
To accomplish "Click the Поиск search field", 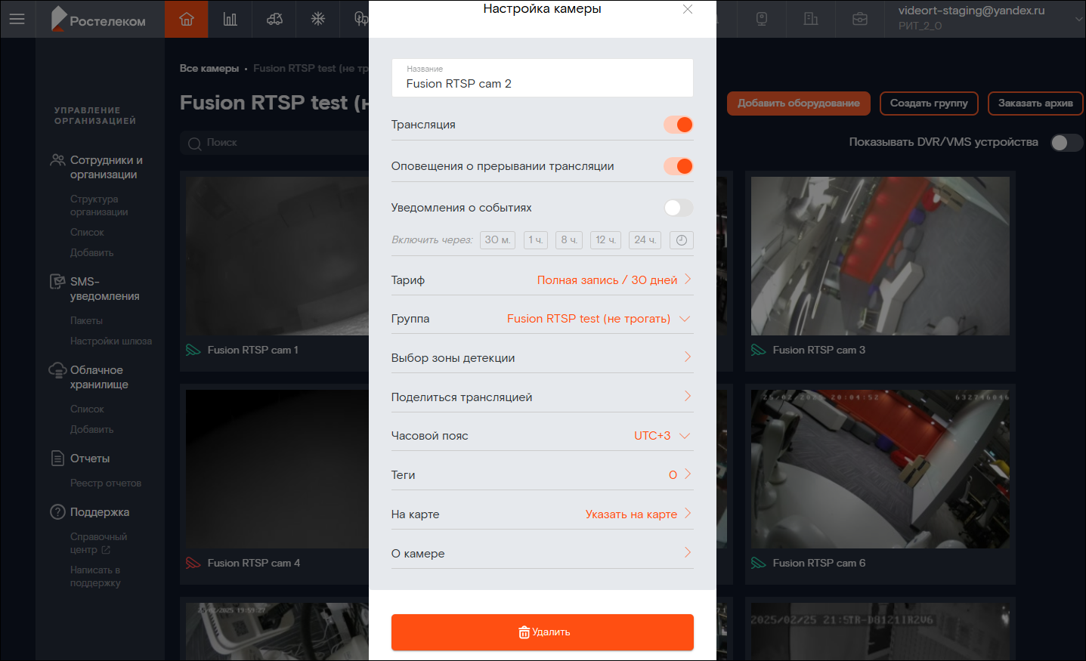I will click(x=274, y=143).
